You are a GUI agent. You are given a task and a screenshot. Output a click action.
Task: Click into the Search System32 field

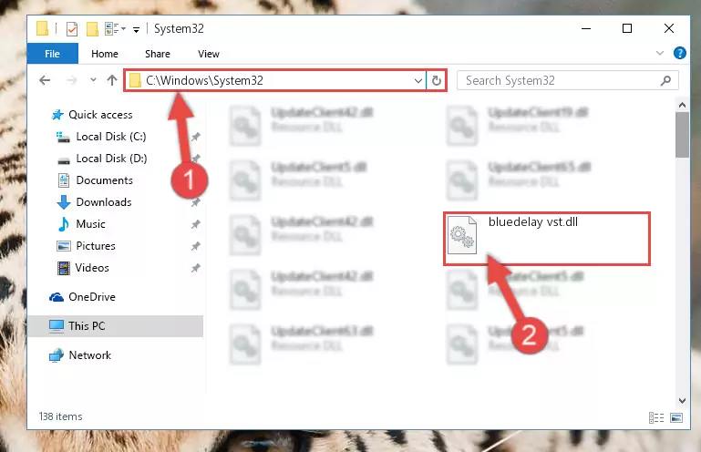click(x=559, y=80)
